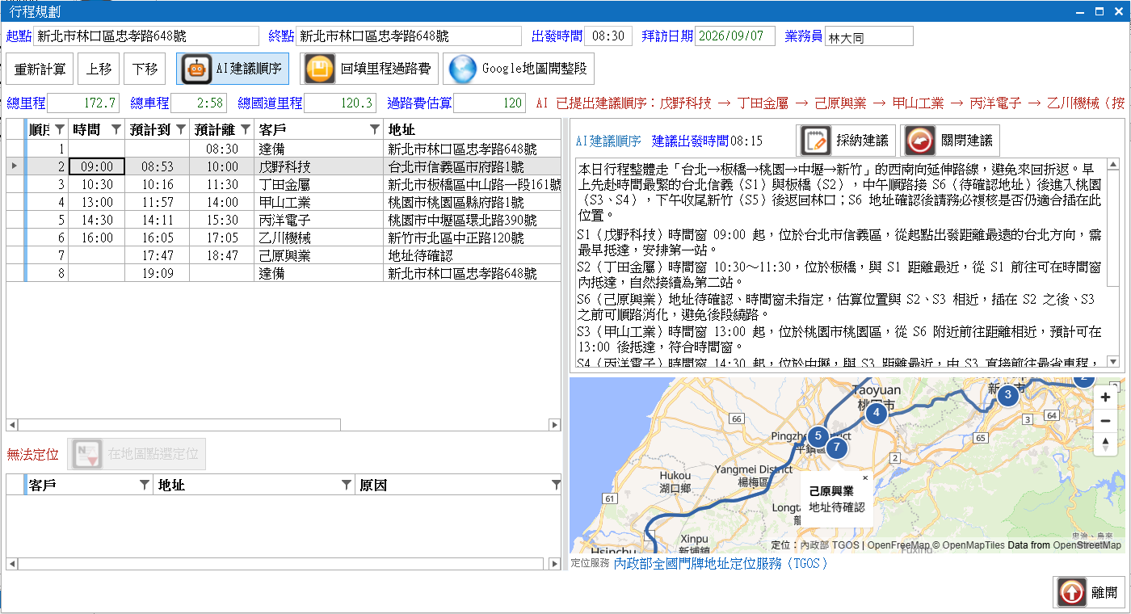Screen dimensions: 1131x614
Task: Click the 拜訪日期 2026/09/07 field
Action: (x=734, y=36)
